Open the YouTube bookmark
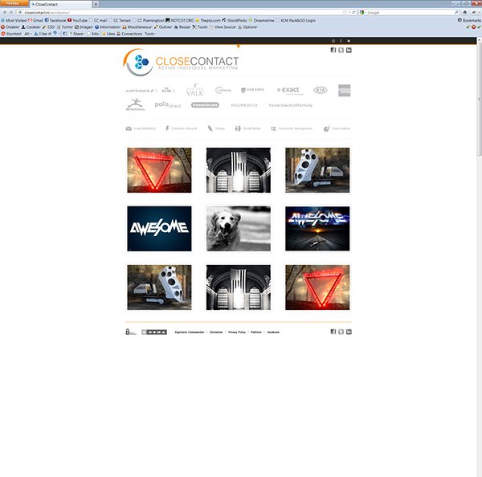 77,20
